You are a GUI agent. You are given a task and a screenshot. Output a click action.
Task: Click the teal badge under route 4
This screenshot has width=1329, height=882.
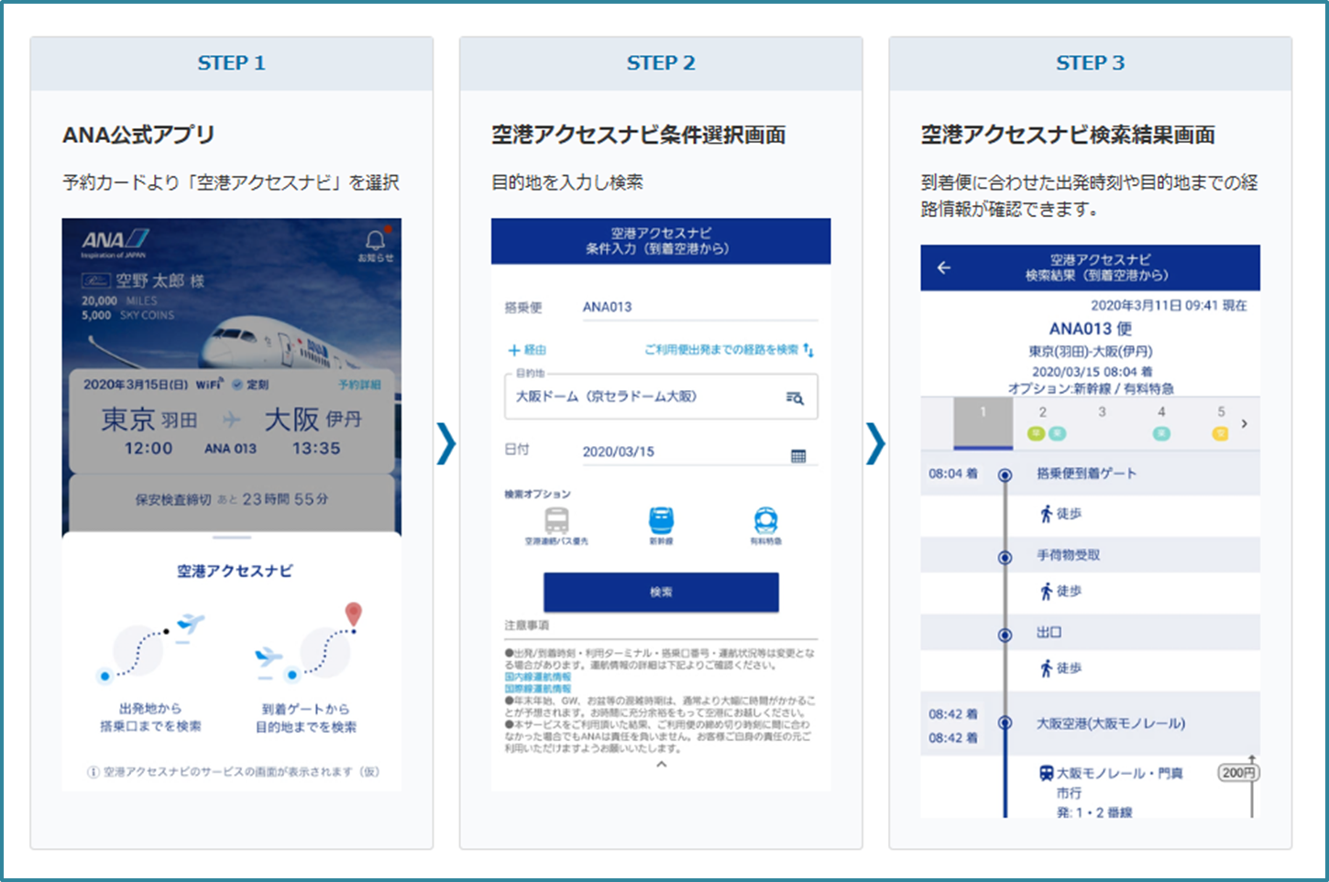coord(1161,434)
